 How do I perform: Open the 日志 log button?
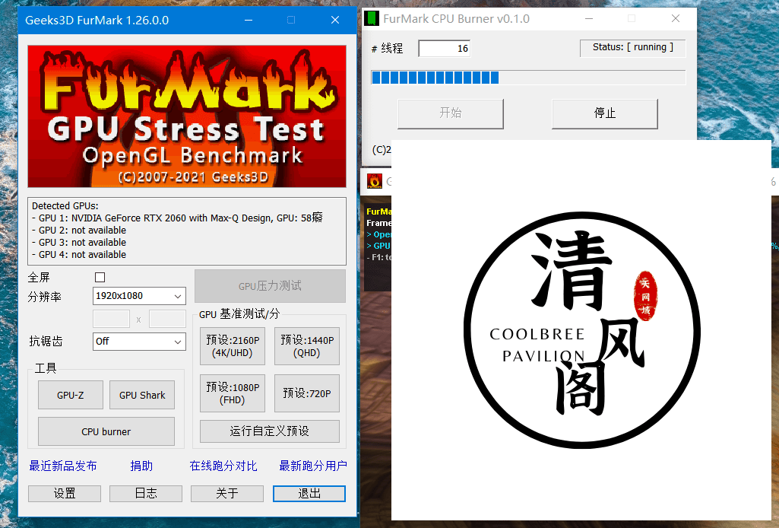(146, 493)
